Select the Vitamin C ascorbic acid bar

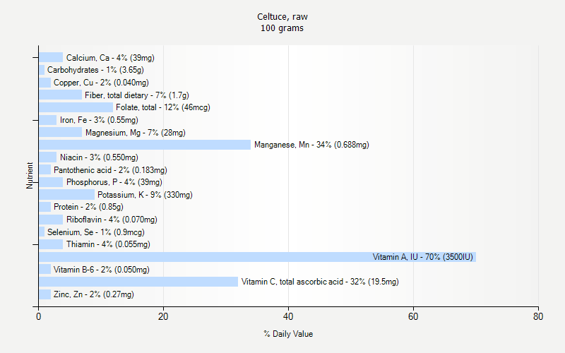(x=138, y=282)
